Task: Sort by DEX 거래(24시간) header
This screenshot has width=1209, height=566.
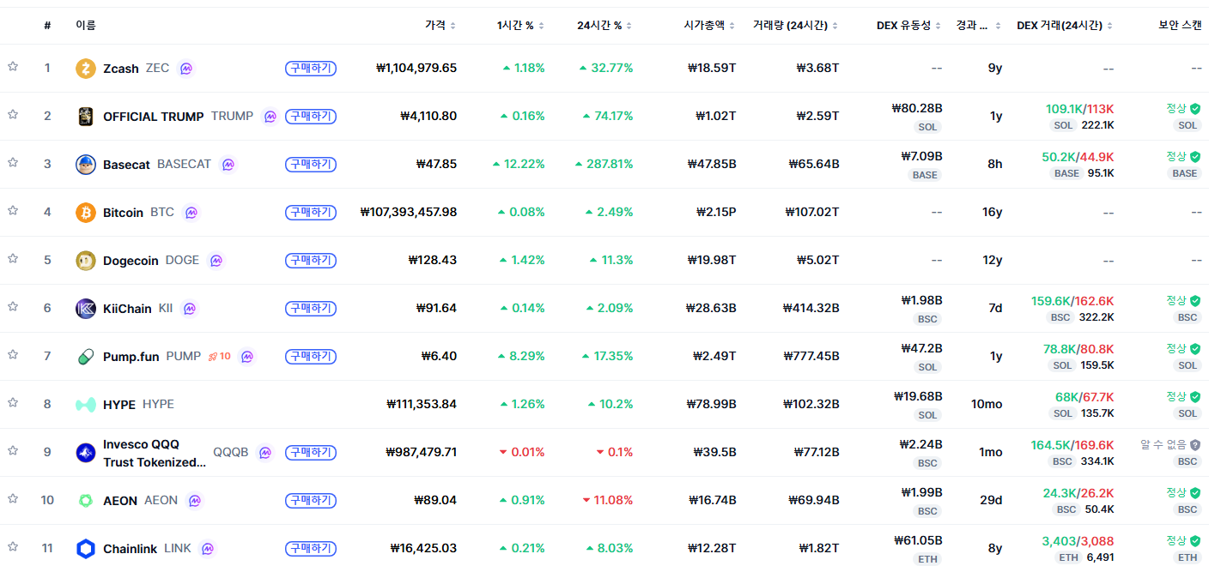Action: [x=1065, y=26]
